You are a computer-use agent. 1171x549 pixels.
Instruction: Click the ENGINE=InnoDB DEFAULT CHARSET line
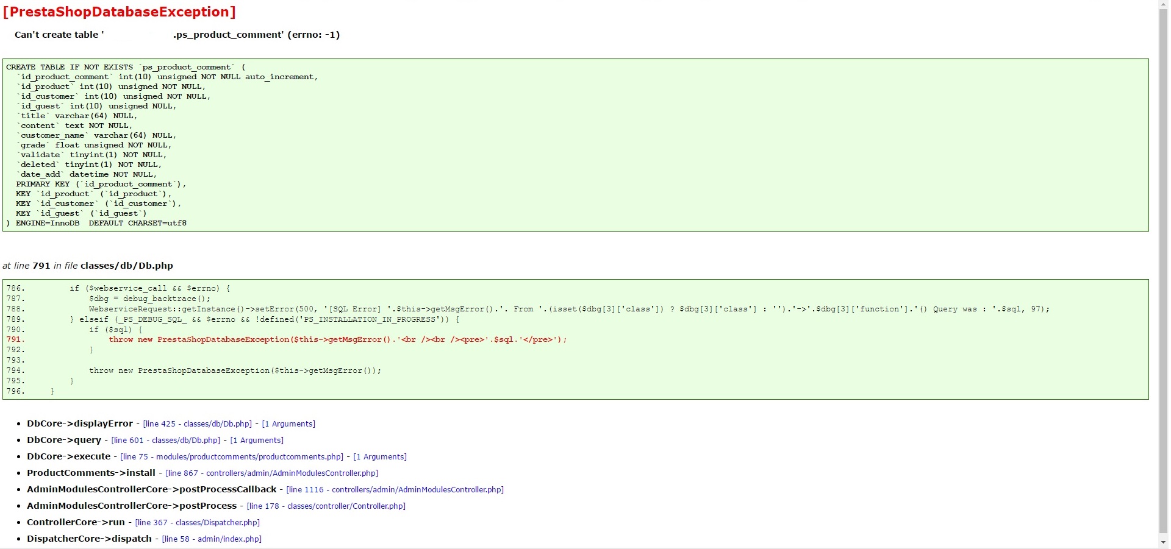(96, 223)
